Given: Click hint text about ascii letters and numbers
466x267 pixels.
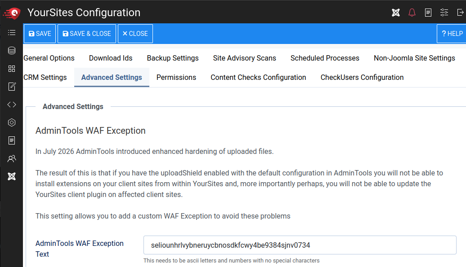Looking at the screenshot, I should pos(231,260).
